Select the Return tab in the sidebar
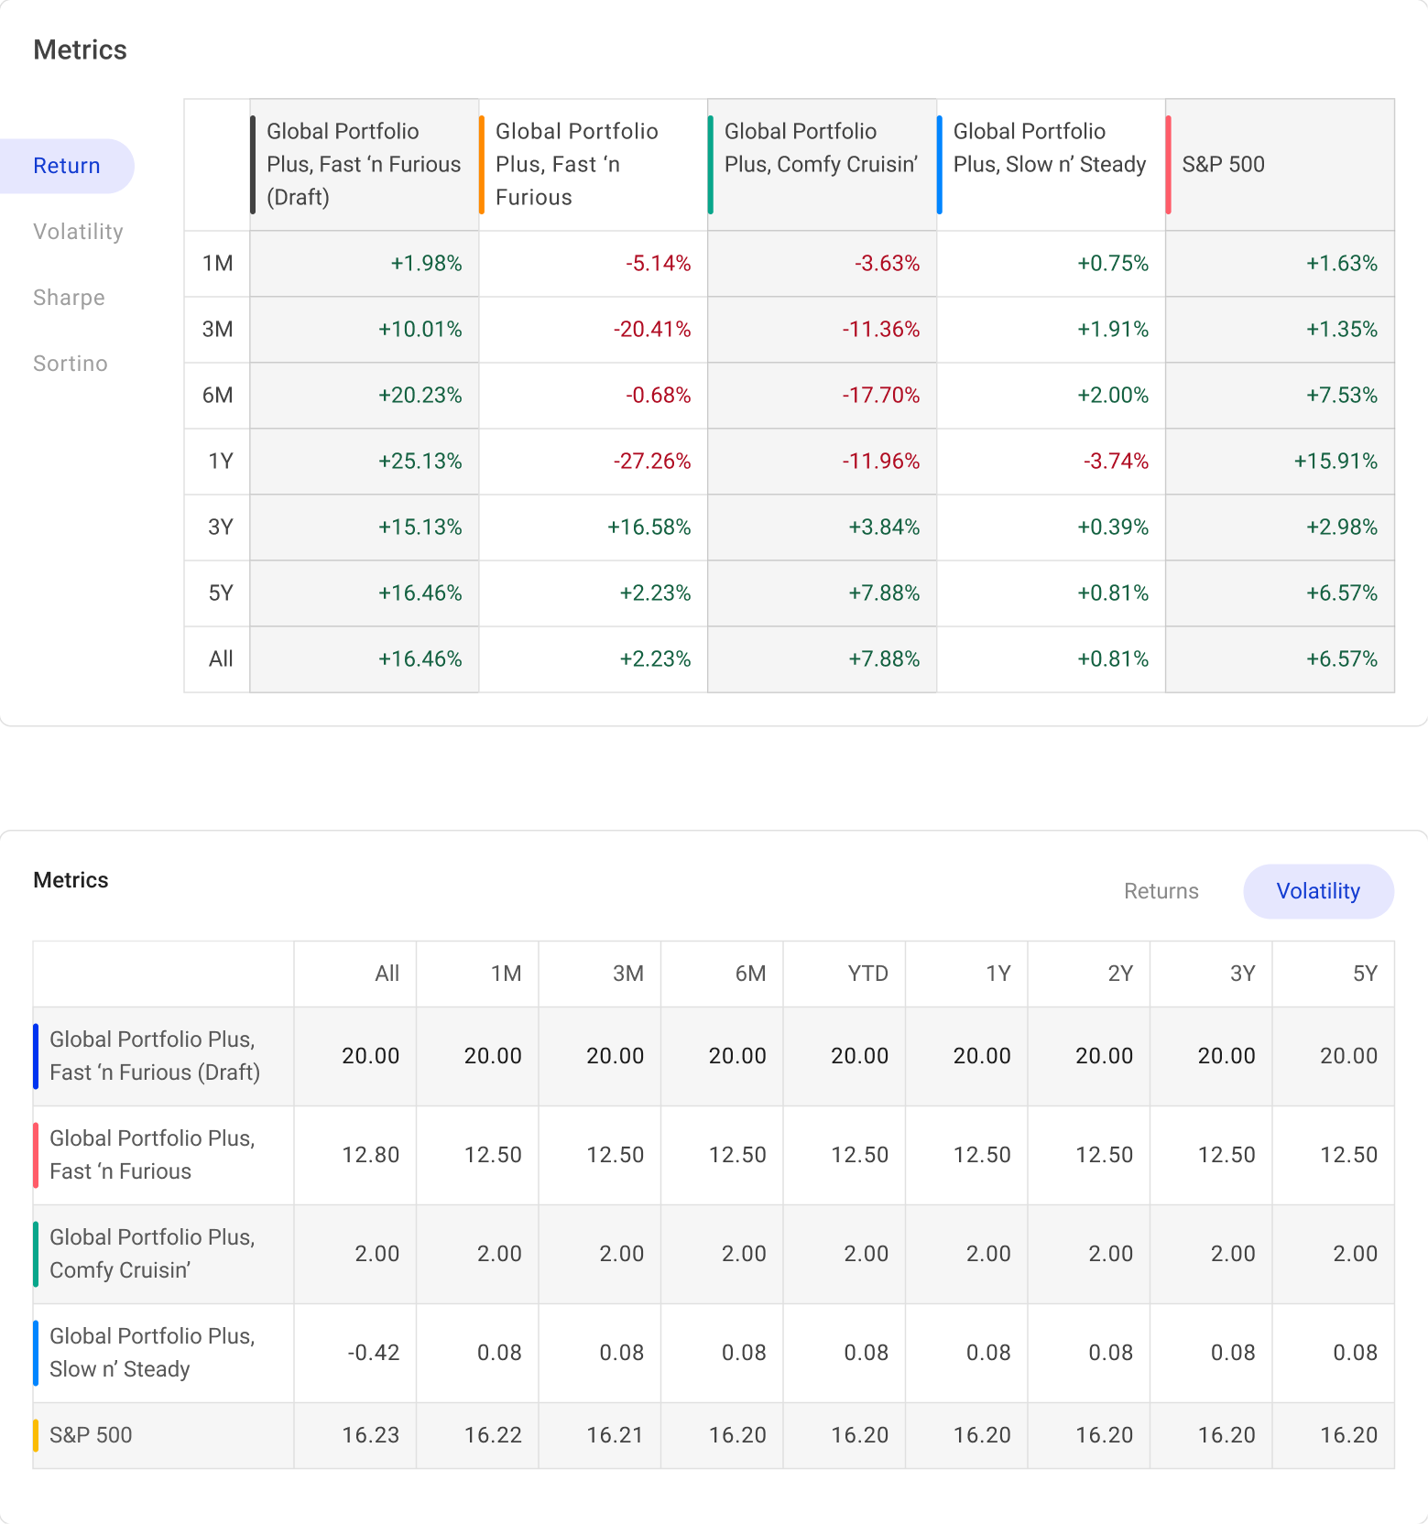 pos(66,166)
